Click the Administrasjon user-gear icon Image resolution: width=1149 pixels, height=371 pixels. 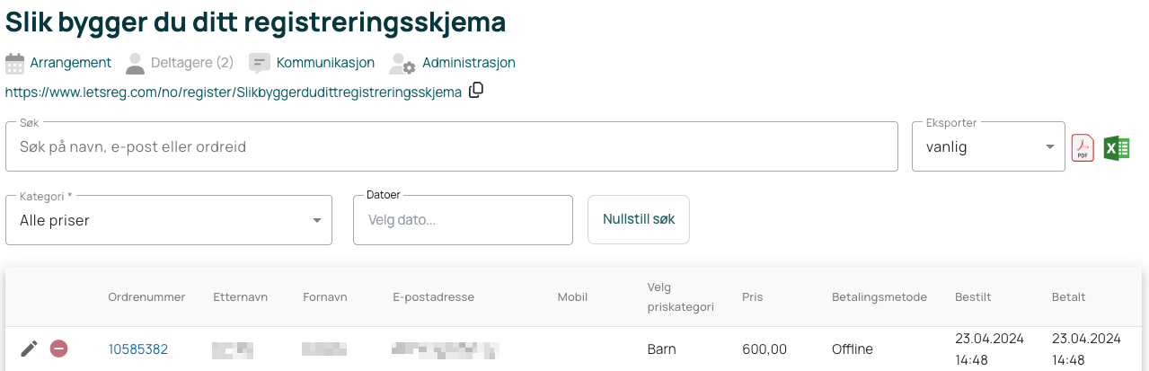[x=402, y=64]
